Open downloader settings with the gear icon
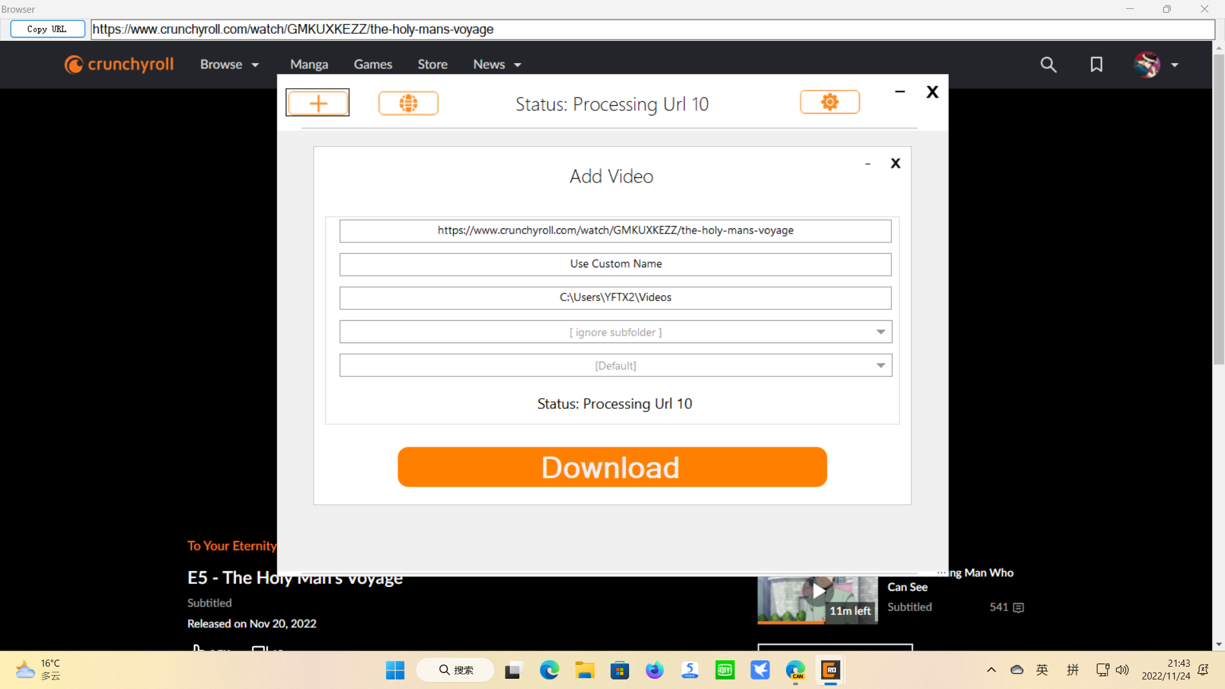The width and height of the screenshot is (1225, 689). [x=829, y=101]
